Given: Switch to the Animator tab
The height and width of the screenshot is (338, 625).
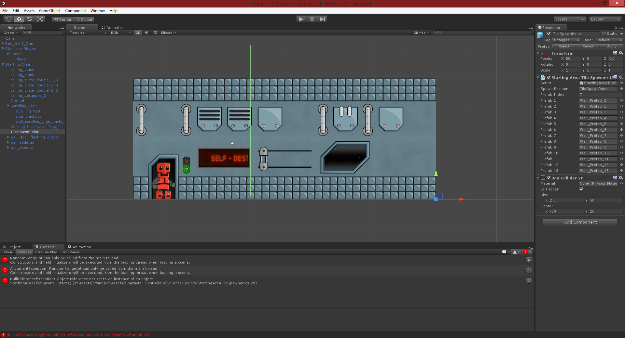Looking at the screenshot, I should tap(112, 28).
